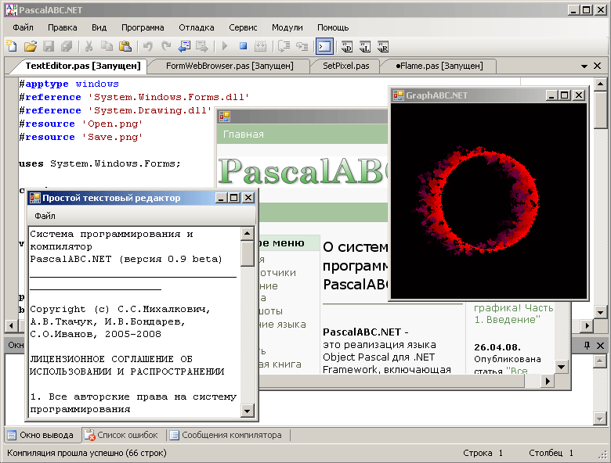Switch to the FormWebBrowser.pas tab
Viewport: 611px width, 463px height.
pyautogui.click(x=230, y=66)
